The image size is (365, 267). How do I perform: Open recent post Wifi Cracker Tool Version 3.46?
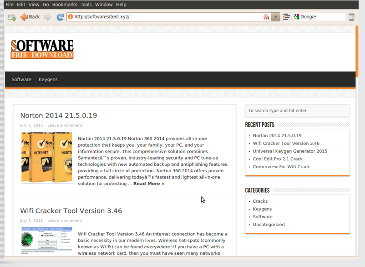pos(286,143)
